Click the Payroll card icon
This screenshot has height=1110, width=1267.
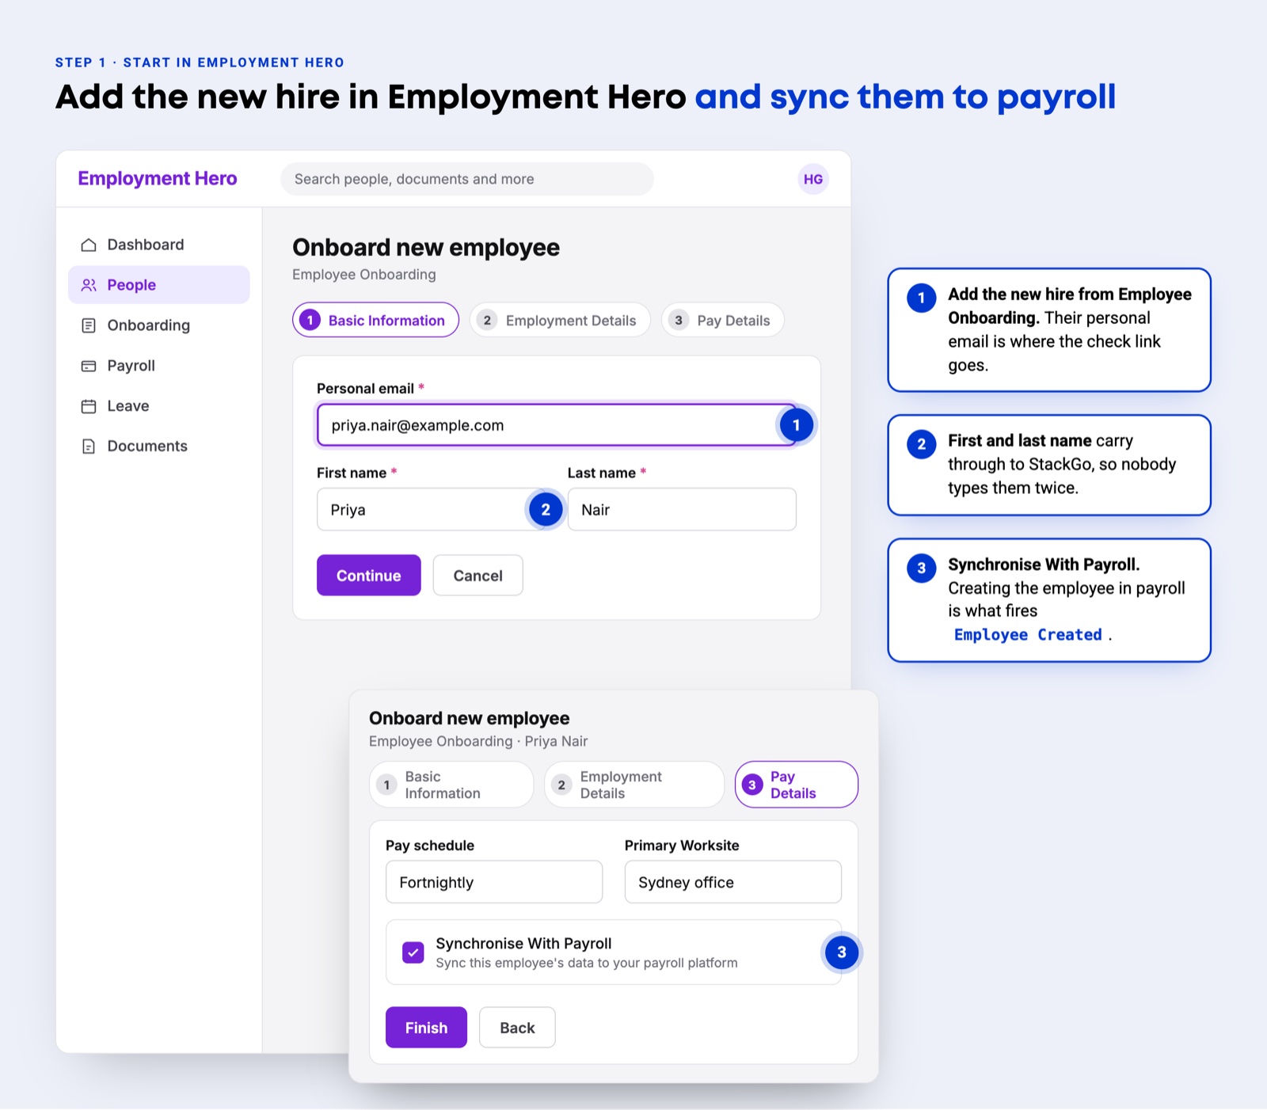coord(89,366)
